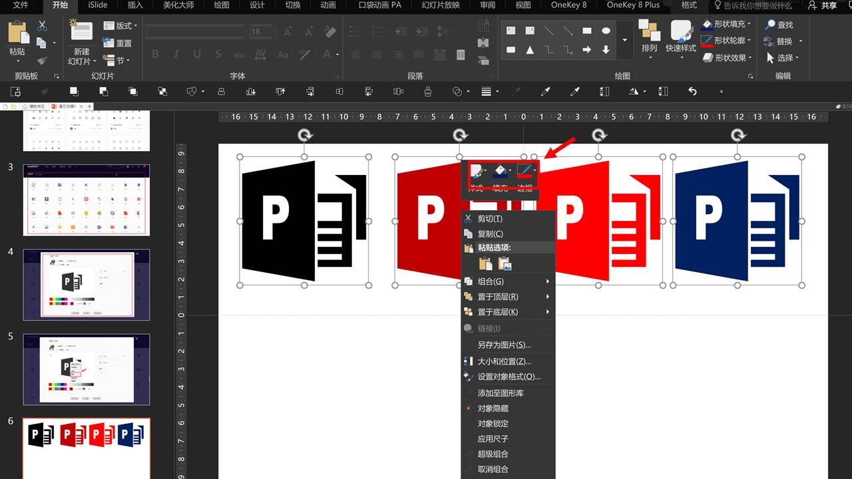Expand the customize quick access toolbar arrow
The image size is (852, 479).
721,91
